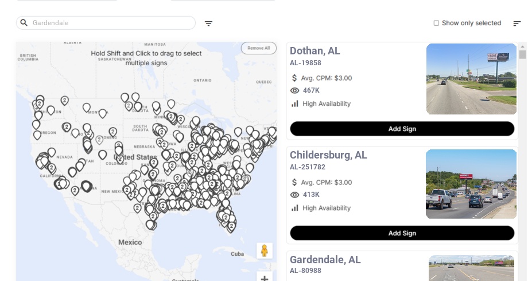Click the Street View pegman icon
The height and width of the screenshot is (281, 528).
click(265, 251)
